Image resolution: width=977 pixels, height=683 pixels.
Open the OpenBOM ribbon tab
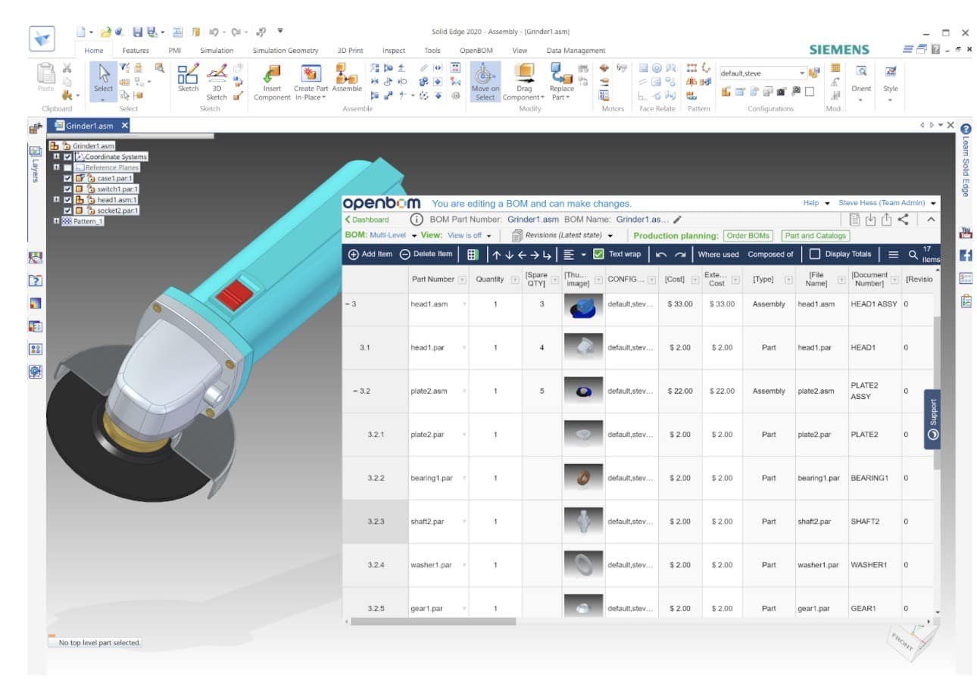476,51
